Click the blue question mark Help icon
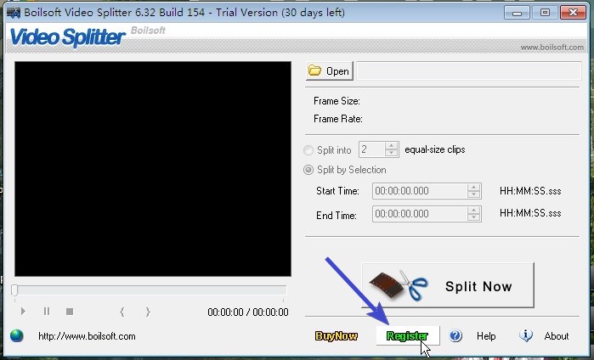The image size is (594, 360). 455,335
